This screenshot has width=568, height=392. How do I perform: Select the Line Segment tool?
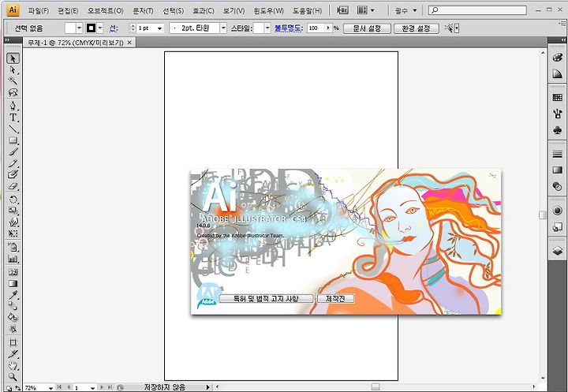pos(13,129)
